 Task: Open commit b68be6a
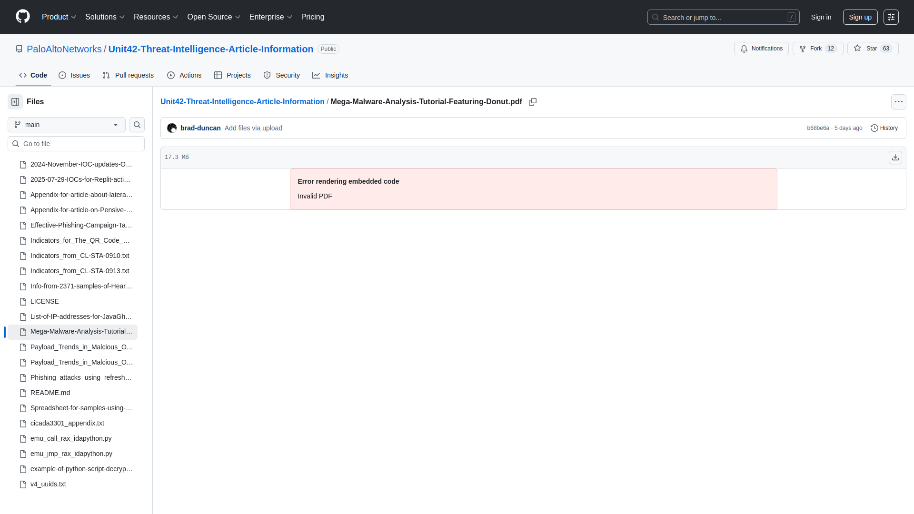818,128
